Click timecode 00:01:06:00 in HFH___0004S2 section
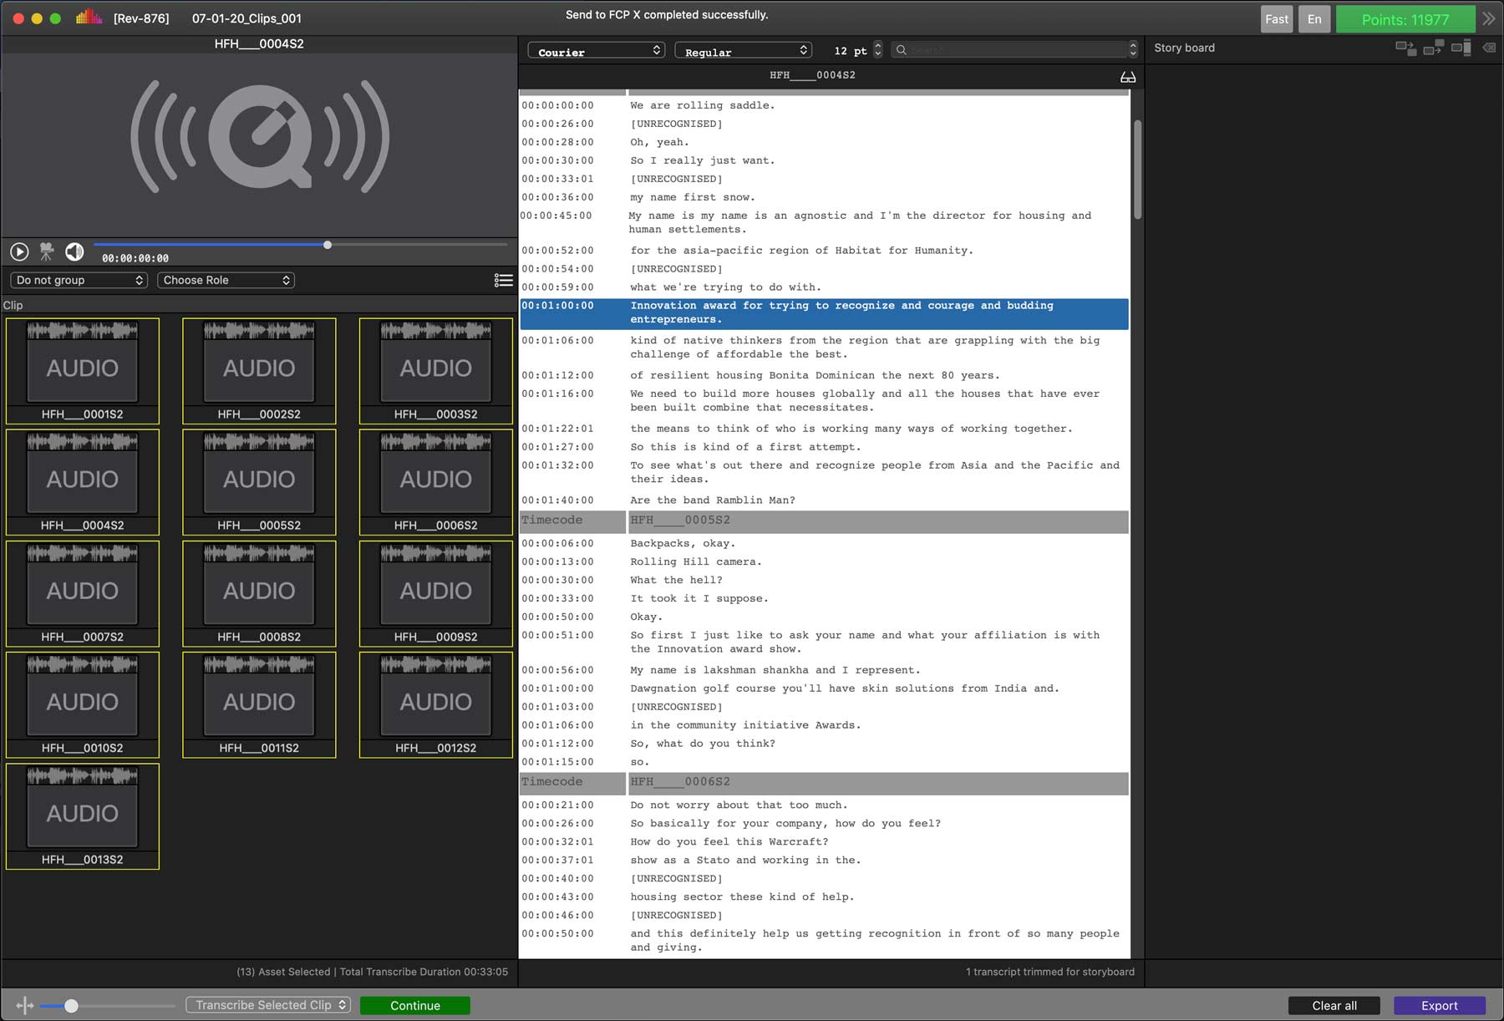Viewport: 1504px width, 1021px height. point(557,341)
